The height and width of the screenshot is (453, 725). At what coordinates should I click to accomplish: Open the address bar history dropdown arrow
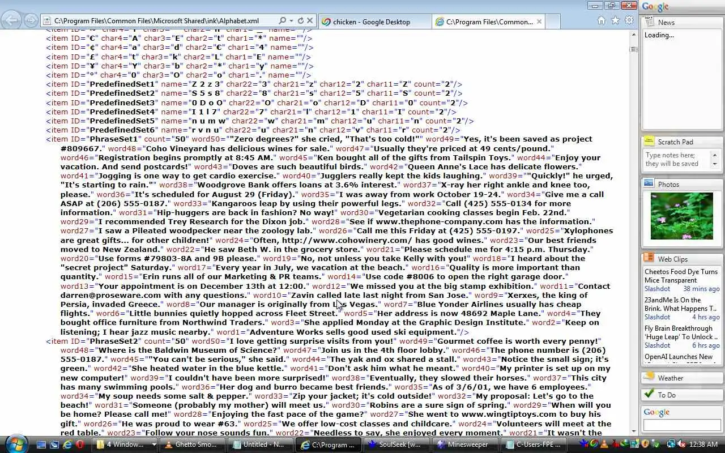coord(292,21)
